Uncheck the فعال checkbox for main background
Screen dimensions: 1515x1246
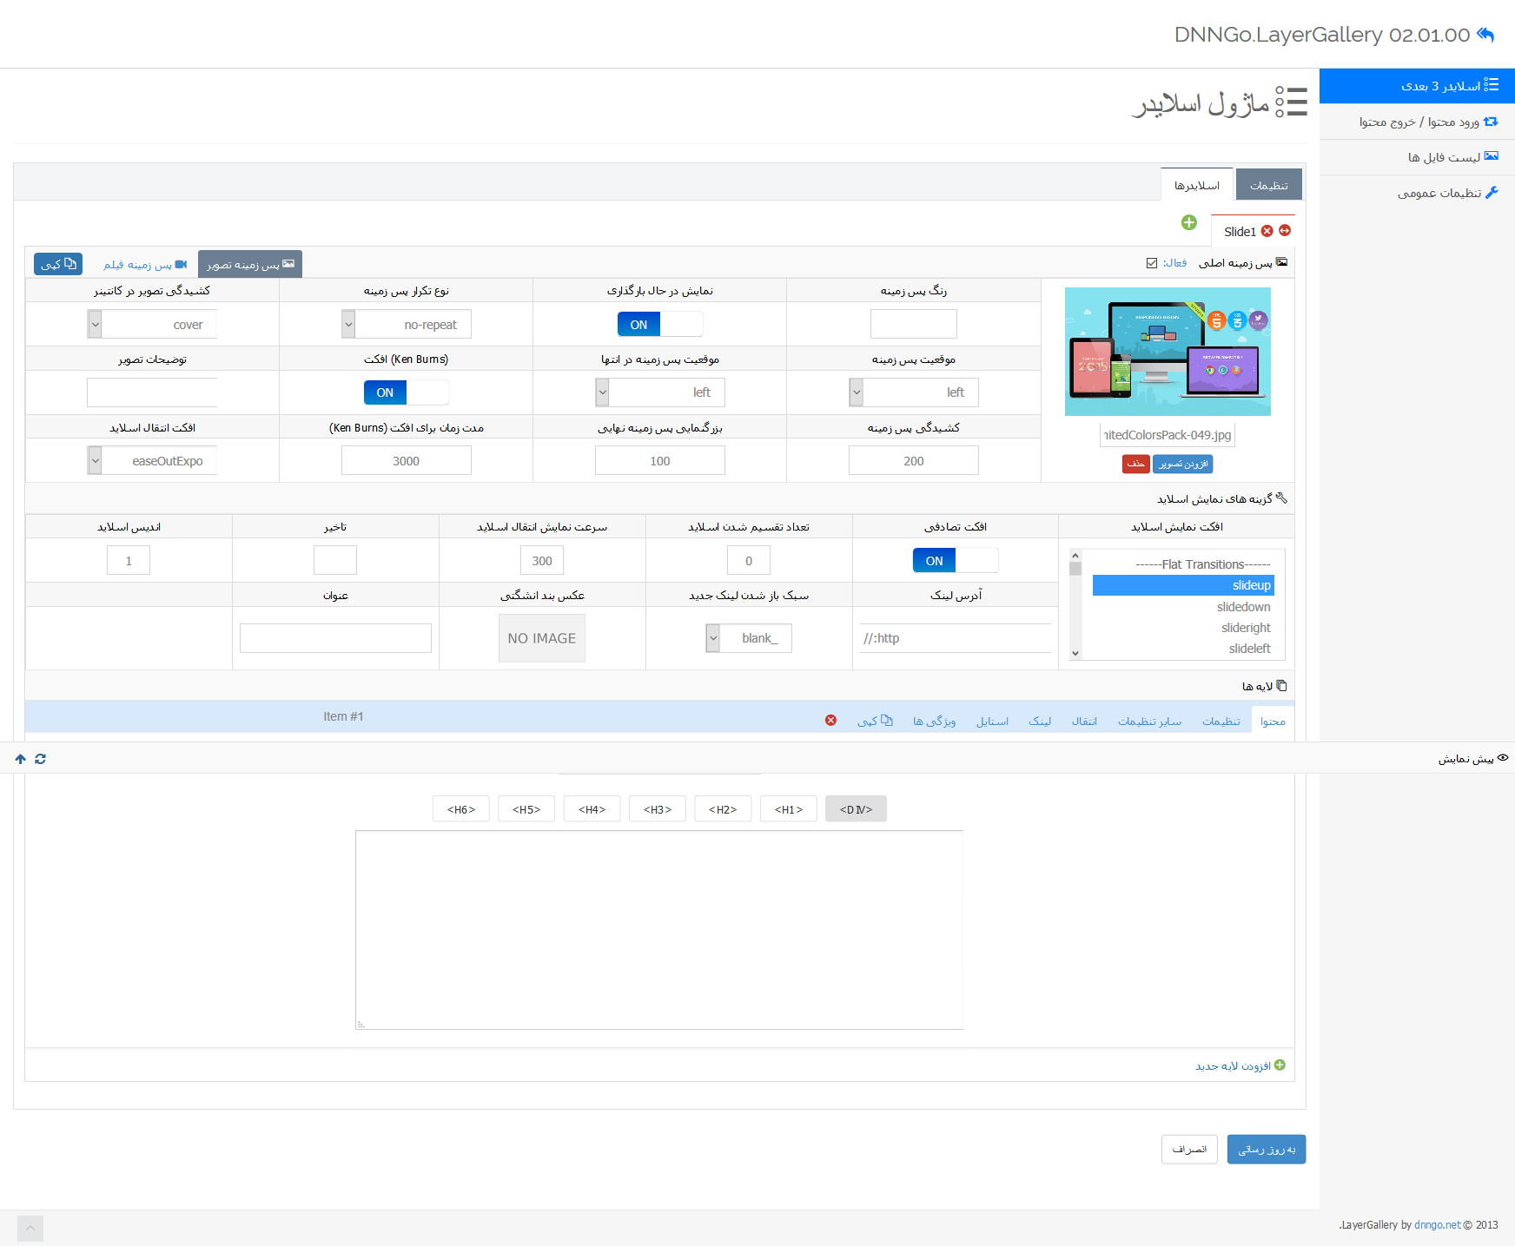pyautogui.click(x=1152, y=263)
